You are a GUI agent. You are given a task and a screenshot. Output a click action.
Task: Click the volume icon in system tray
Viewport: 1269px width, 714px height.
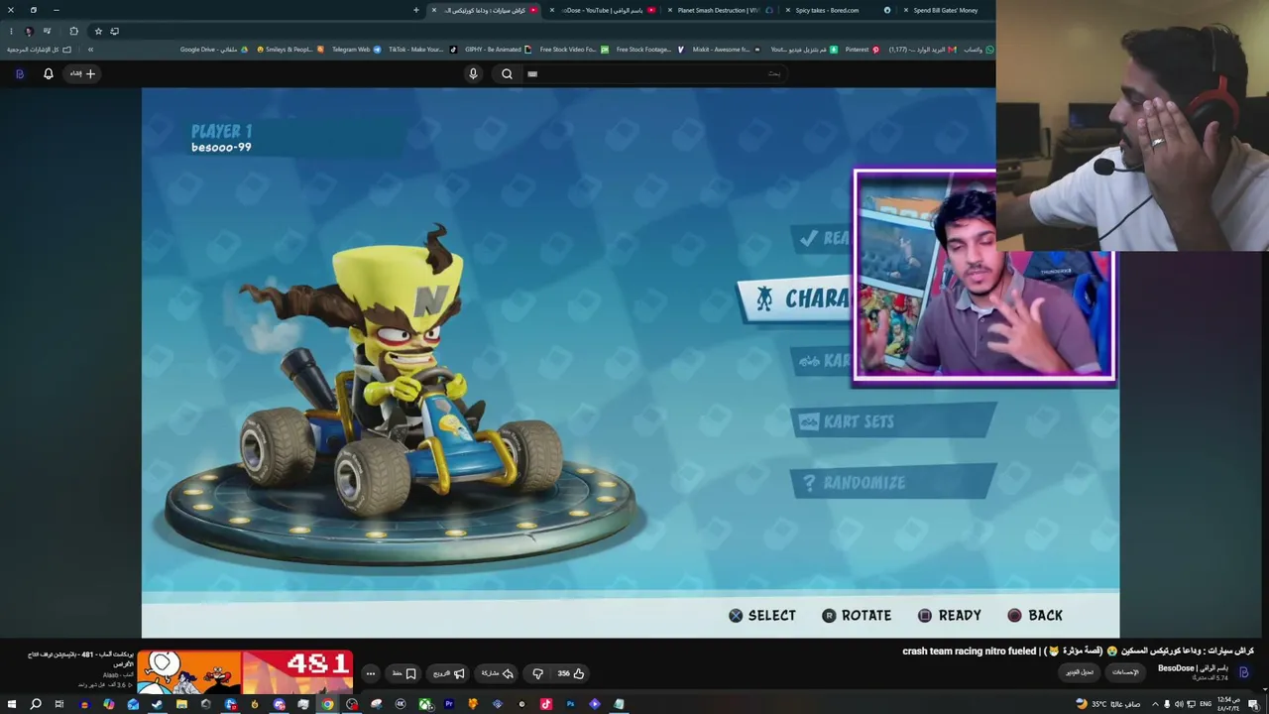pos(1179,704)
